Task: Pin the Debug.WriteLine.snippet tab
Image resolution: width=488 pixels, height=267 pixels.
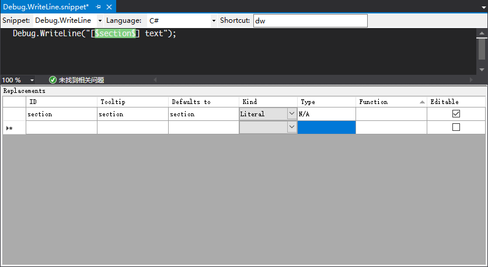Action: click(x=98, y=6)
